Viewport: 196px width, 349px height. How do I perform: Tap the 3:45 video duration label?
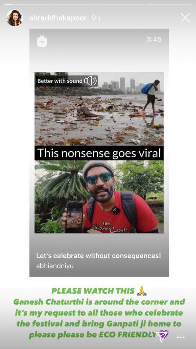click(x=154, y=40)
